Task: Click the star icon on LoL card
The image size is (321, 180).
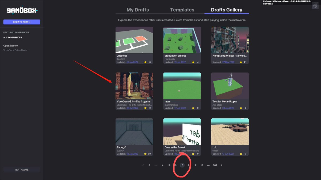Action: pyautogui.click(x=241, y=154)
